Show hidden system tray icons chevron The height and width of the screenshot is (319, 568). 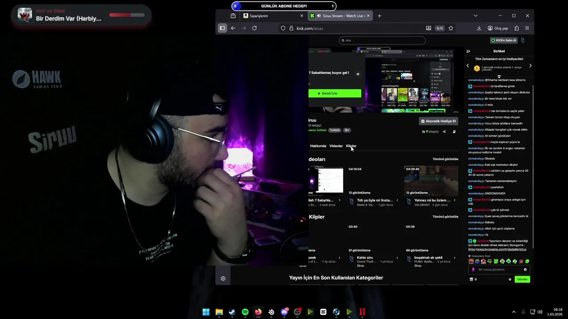click(514, 312)
